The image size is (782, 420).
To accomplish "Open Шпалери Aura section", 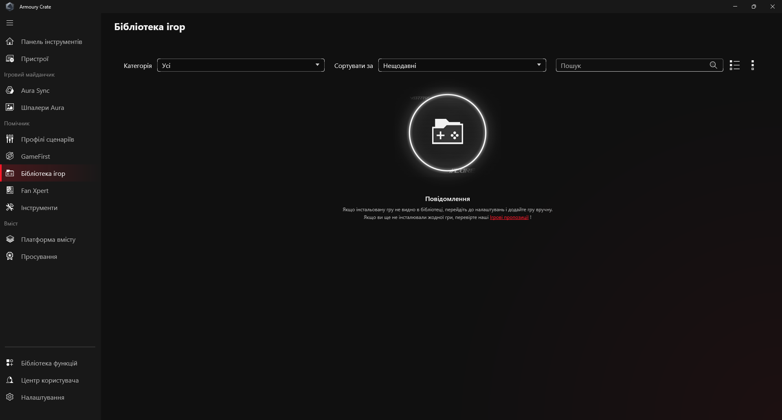I will click(51, 107).
